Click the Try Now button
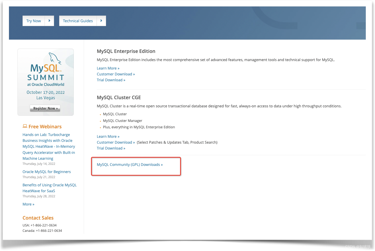375x251 pixels. (x=38, y=21)
